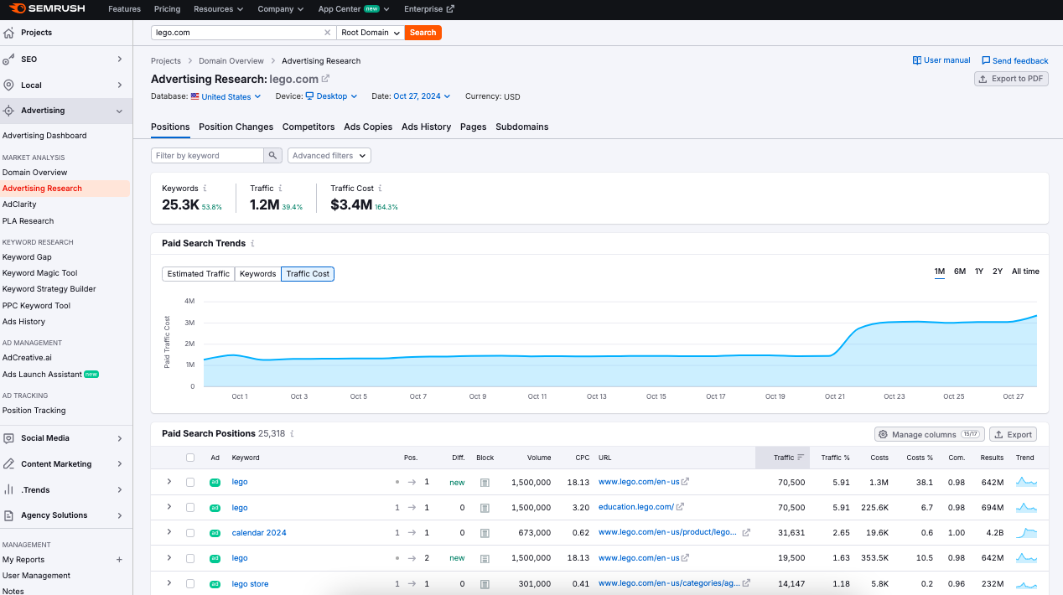The height and width of the screenshot is (595, 1063).
Task: Switch to the Position Changes tab
Action: (x=236, y=127)
